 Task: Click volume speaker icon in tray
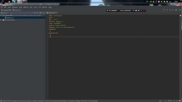pyautogui.click(x=162, y=2)
